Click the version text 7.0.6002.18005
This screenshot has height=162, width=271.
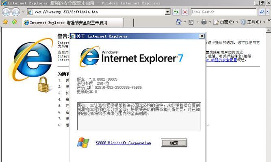click(103, 79)
